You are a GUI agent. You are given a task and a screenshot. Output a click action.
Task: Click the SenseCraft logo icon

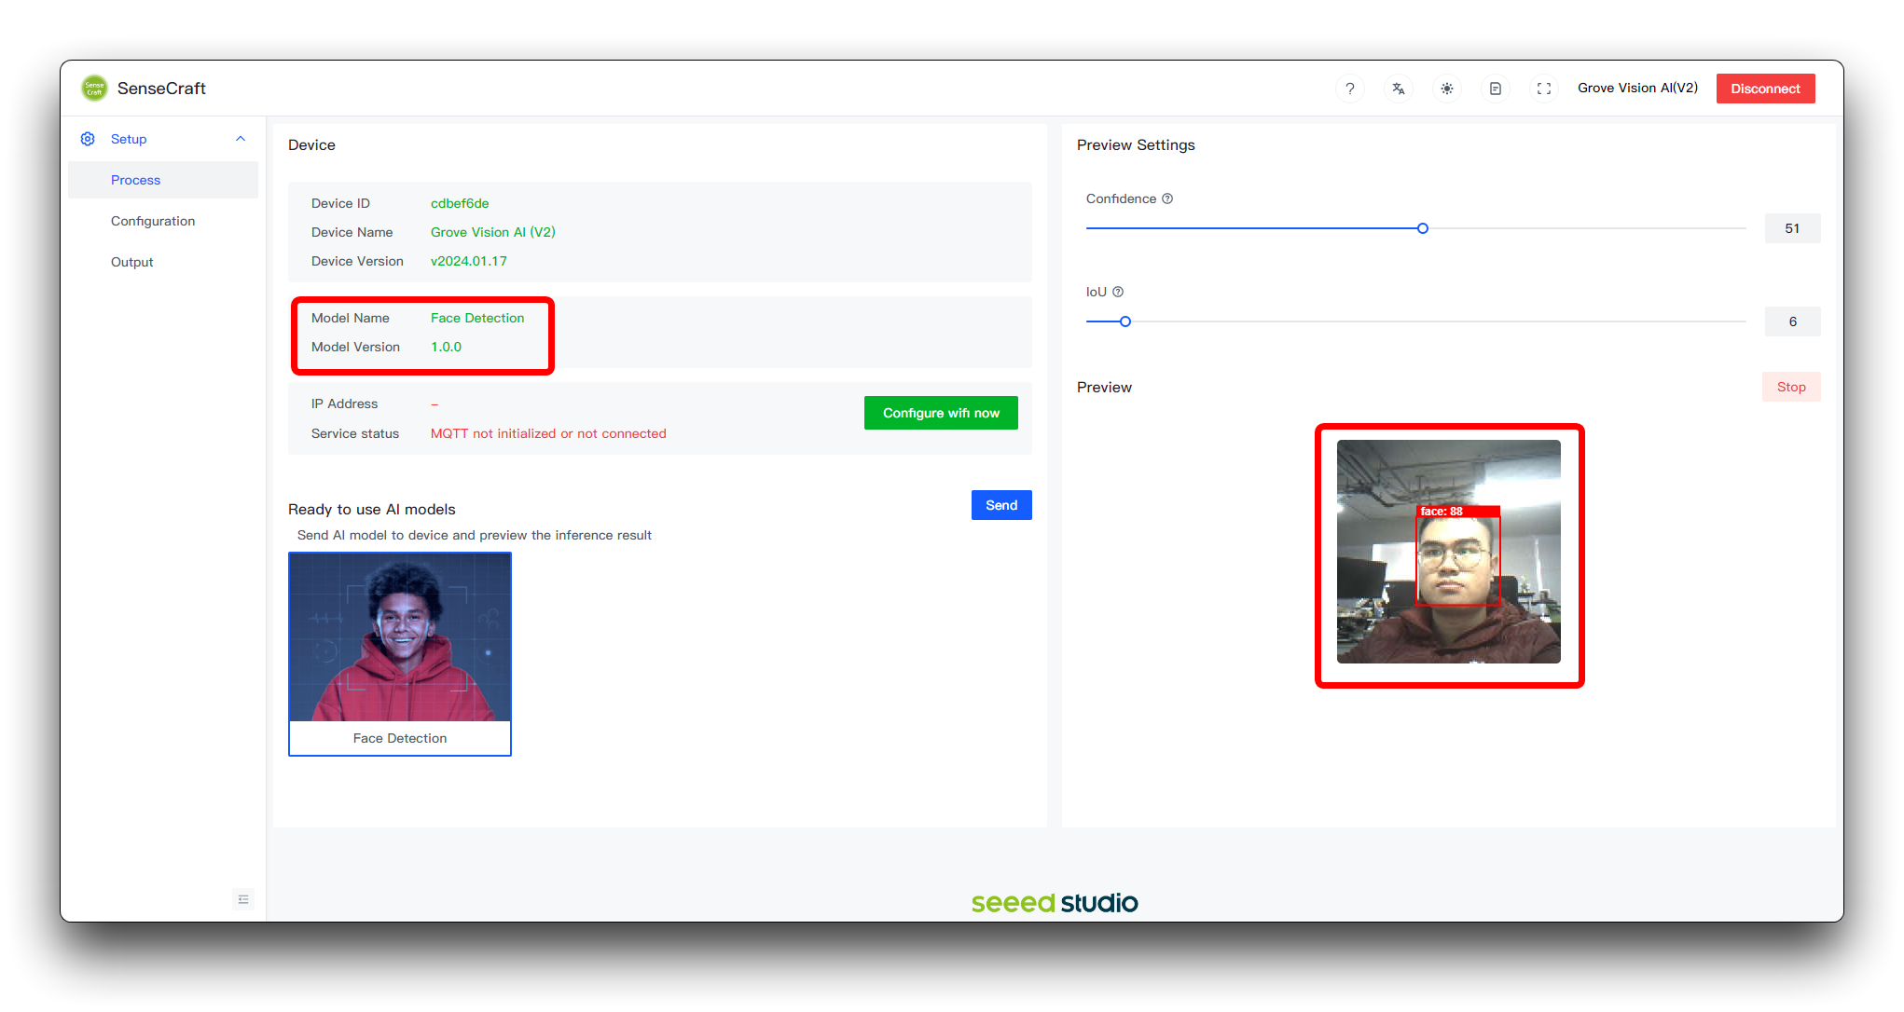coord(94,89)
